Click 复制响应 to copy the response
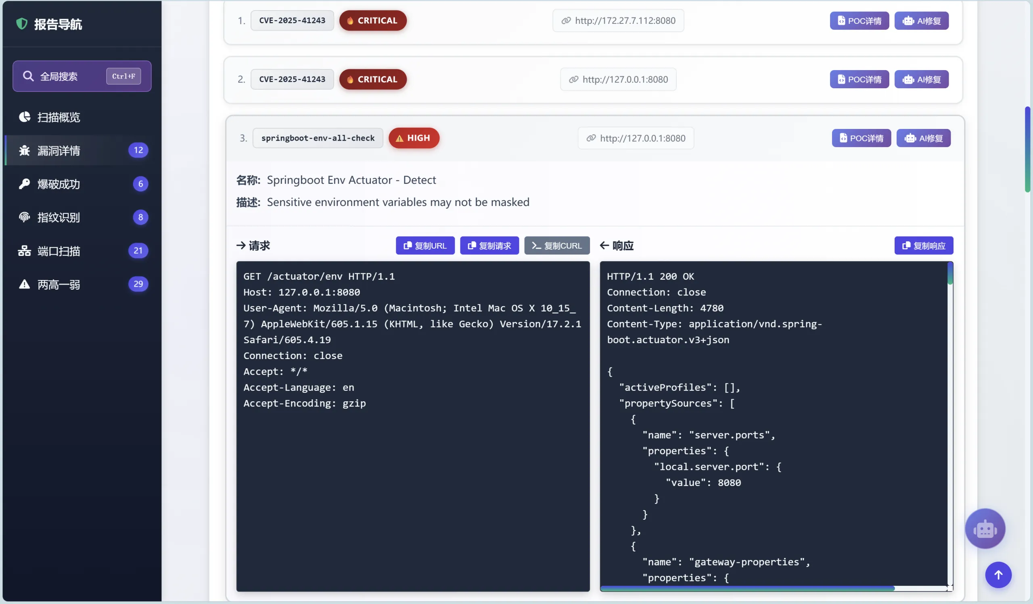1033x604 pixels. (x=924, y=245)
